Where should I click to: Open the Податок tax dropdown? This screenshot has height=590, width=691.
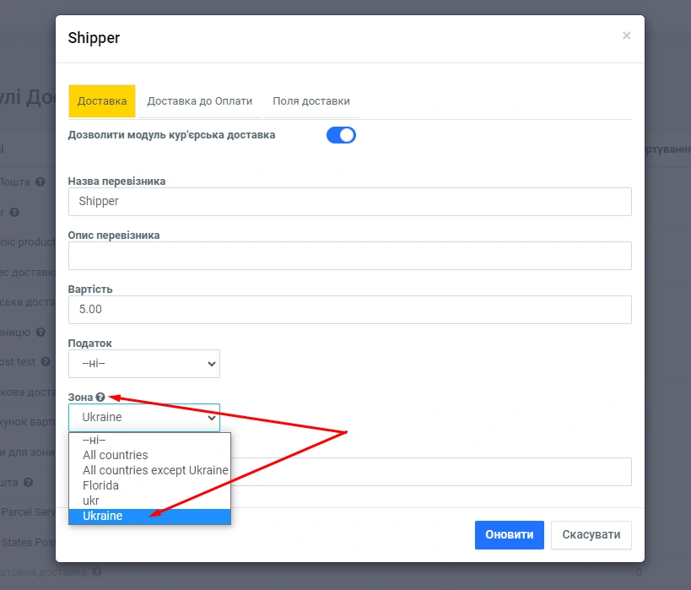[x=143, y=364]
